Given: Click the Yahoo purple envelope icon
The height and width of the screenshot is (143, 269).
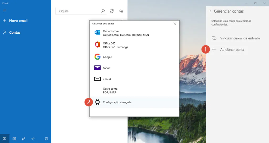Looking at the screenshot, I should click(97, 68).
